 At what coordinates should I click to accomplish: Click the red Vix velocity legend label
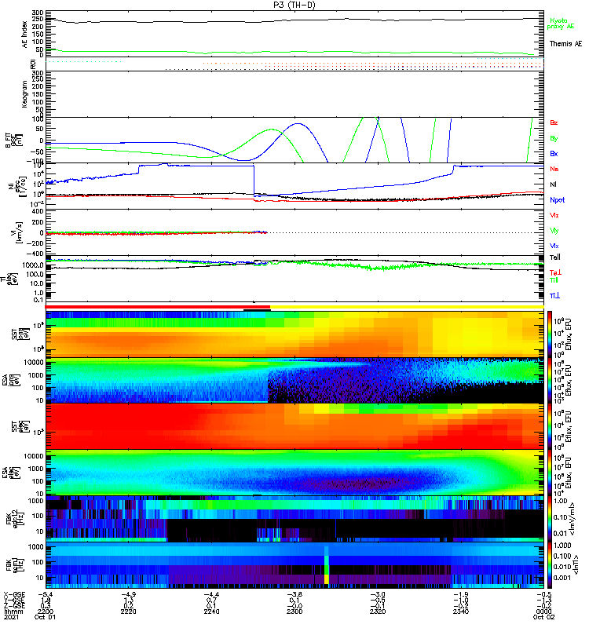click(x=554, y=215)
